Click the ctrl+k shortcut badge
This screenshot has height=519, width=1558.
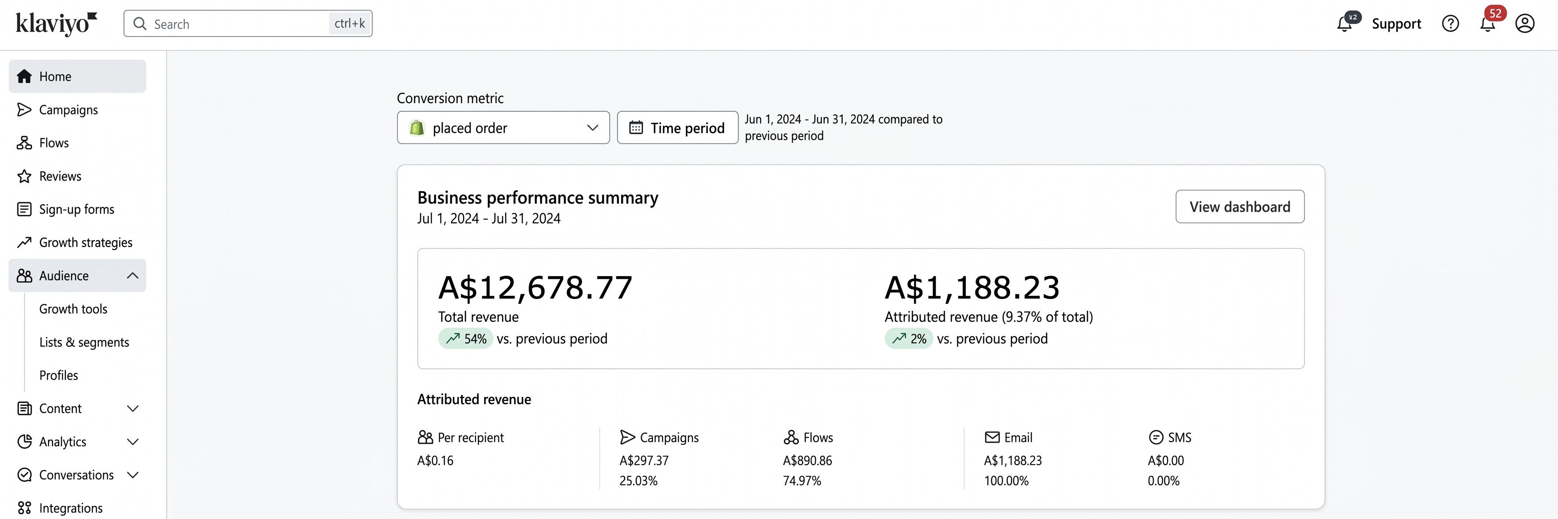coord(350,24)
